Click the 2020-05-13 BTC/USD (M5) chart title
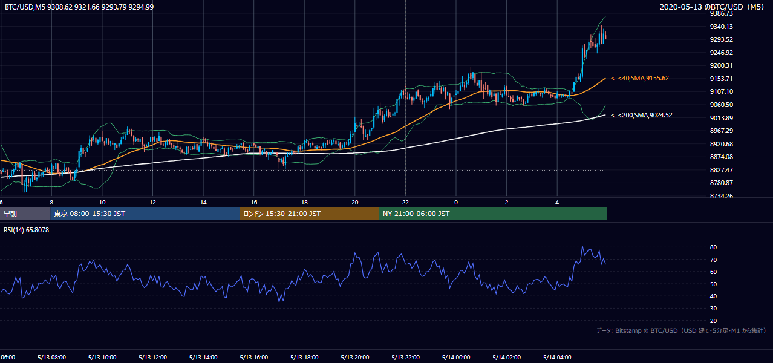Screen dimensions: 773x363 pyautogui.click(x=712, y=7)
